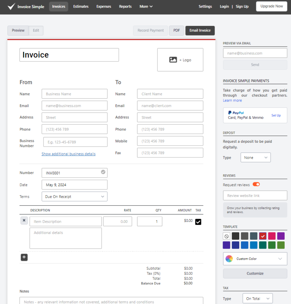
Task: Open the Estimates menu item
Action: pos(81,6)
